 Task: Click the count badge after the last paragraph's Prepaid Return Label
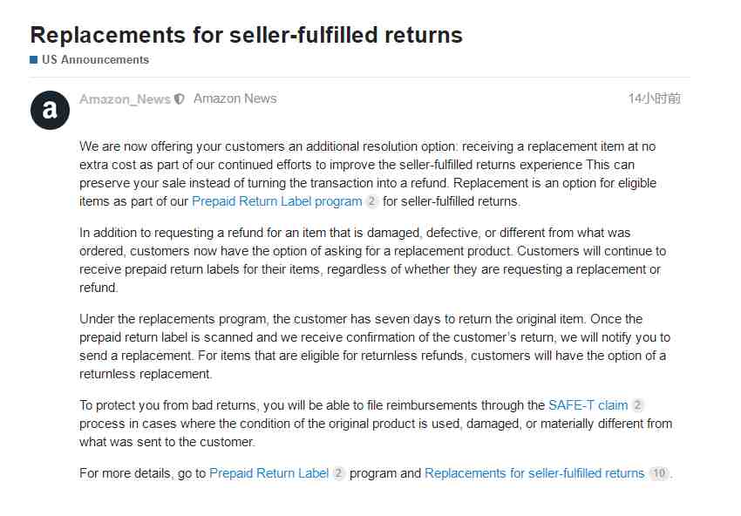pos(338,473)
